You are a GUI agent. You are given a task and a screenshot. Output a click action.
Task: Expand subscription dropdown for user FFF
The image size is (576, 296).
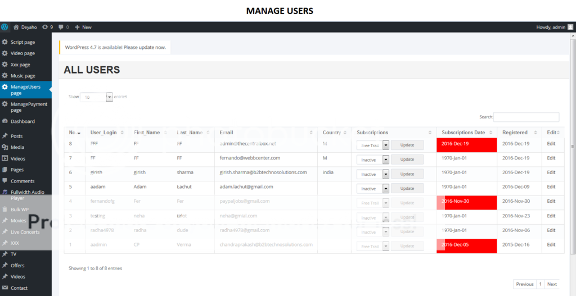[385, 145]
